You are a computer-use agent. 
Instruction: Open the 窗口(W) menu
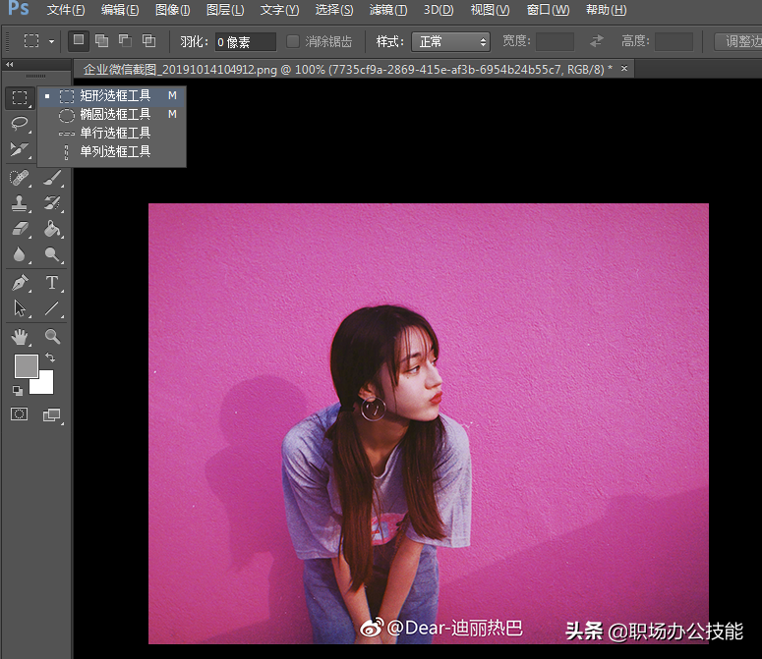(x=548, y=10)
